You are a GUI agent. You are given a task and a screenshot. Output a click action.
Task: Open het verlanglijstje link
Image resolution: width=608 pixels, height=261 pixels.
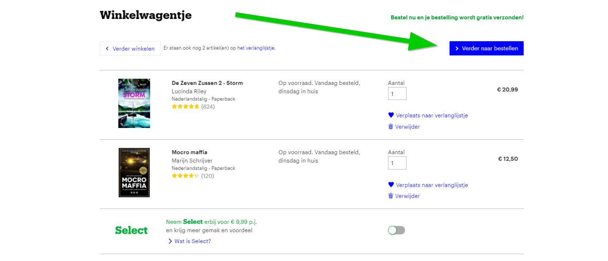tap(256, 47)
